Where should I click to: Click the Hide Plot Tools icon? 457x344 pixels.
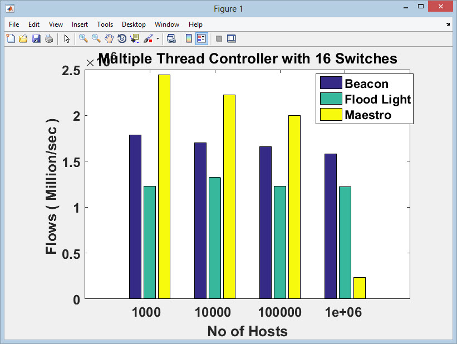(x=219, y=38)
